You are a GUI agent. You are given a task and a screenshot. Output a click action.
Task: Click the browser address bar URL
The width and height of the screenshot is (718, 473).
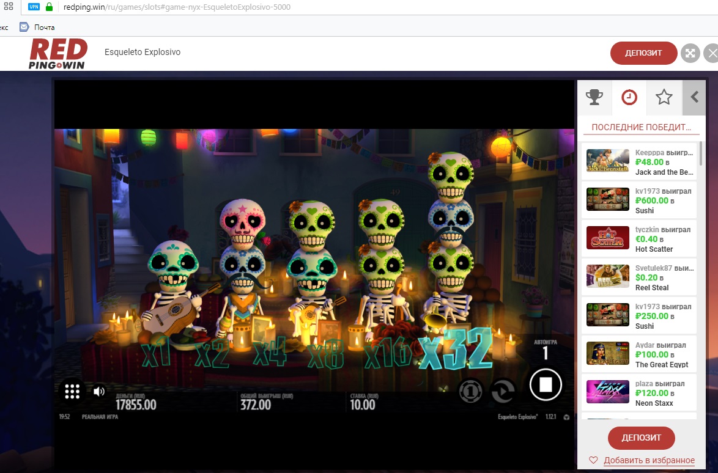click(177, 7)
